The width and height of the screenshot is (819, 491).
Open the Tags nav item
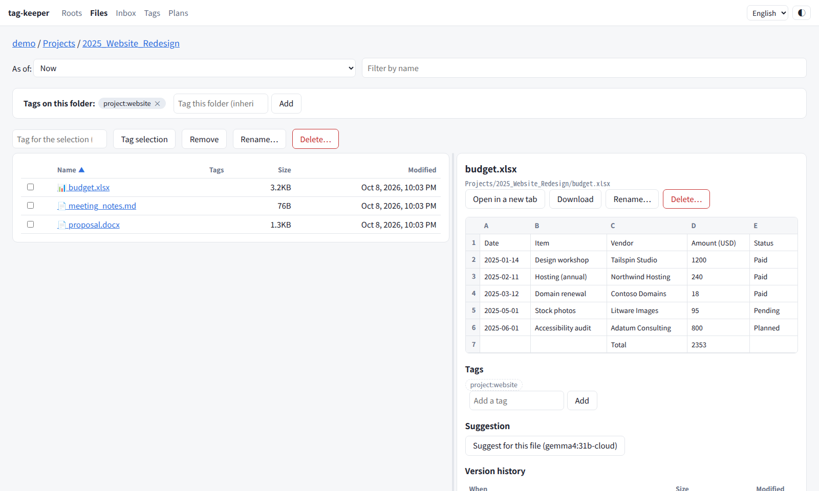tap(152, 13)
